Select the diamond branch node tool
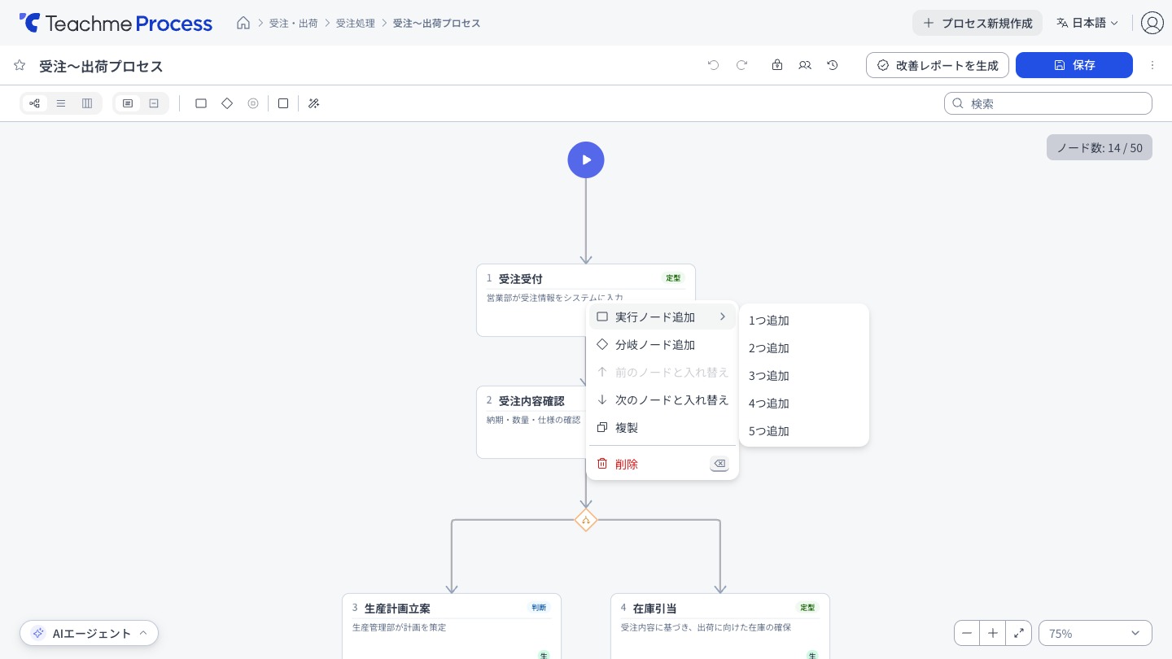Image resolution: width=1172 pixels, height=659 pixels. click(x=227, y=103)
